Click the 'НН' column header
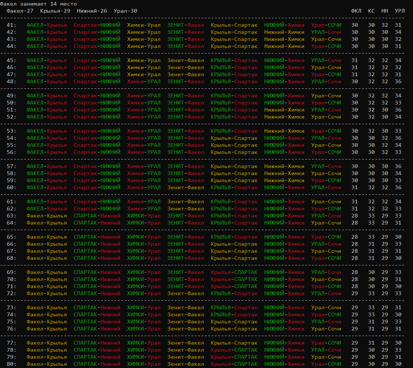Image resolution: width=413 pixels, height=368 pixels. point(384,11)
